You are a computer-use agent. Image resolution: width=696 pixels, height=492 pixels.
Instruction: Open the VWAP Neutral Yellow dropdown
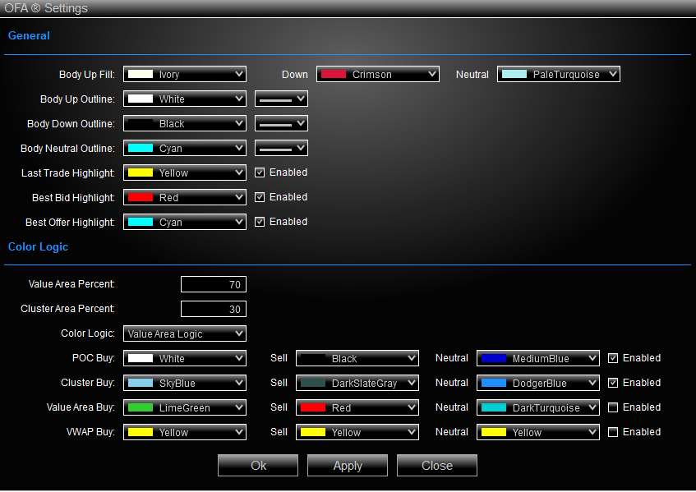538,432
